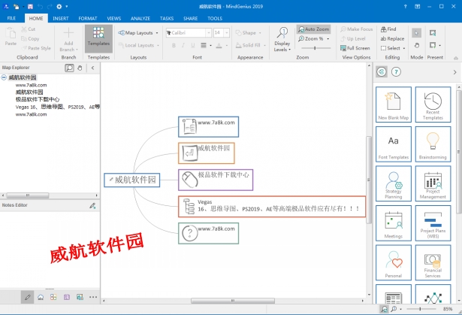Click the notes pencil icon in bottom toolbar
Screen dimensions: 462x315
coord(27,297)
